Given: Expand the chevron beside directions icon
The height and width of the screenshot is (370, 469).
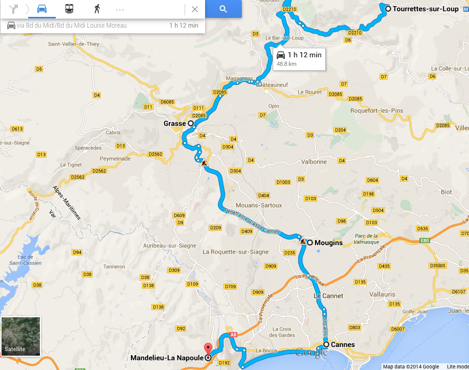Looking at the screenshot, I should (x=27, y=9).
